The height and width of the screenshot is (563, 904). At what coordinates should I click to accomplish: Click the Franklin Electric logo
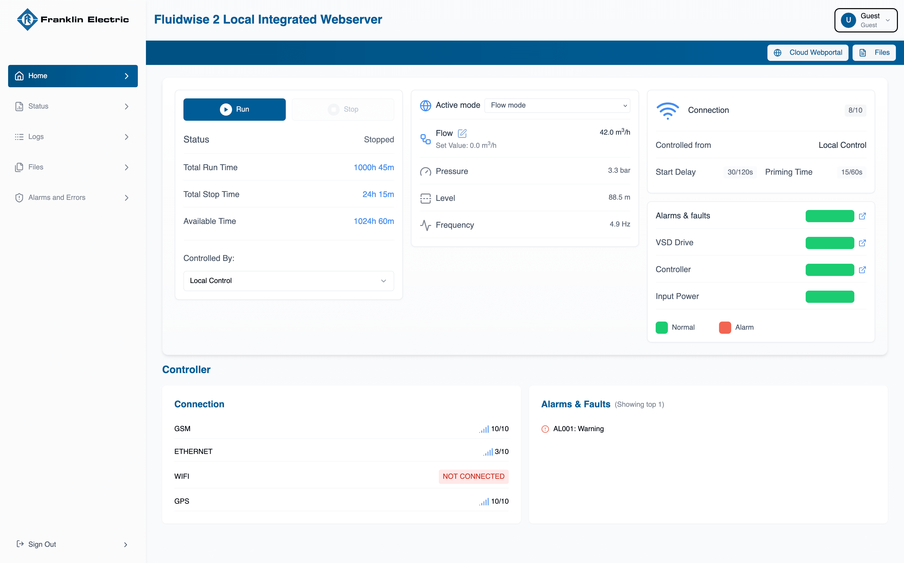click(73, 19)
